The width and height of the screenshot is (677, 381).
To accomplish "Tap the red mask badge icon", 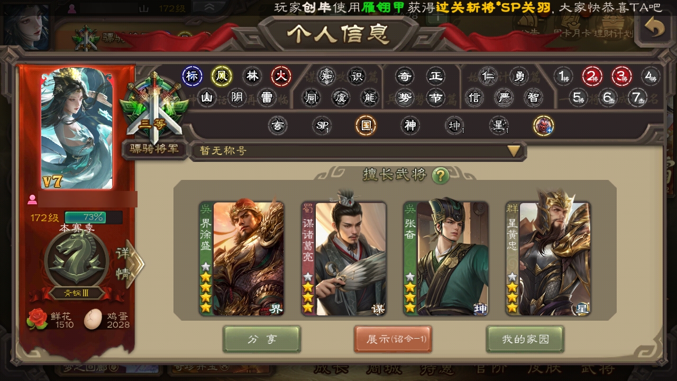I will click(543, 125).
